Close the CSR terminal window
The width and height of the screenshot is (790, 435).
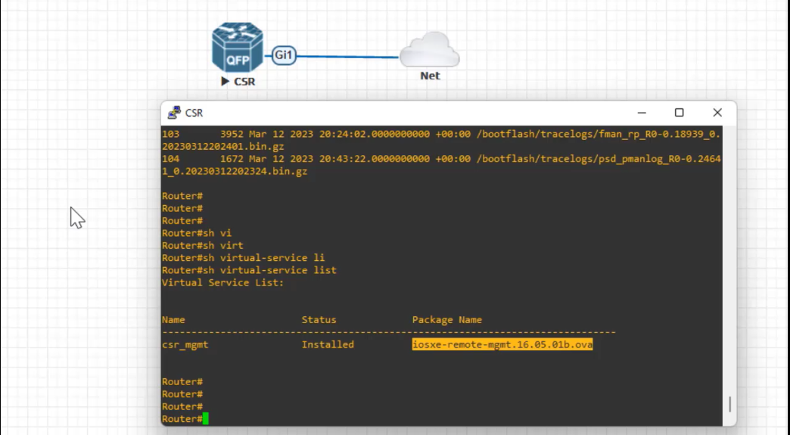click(717, 113)
